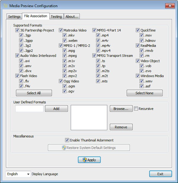Uncheck the .mov checkbox

[142, 35]
